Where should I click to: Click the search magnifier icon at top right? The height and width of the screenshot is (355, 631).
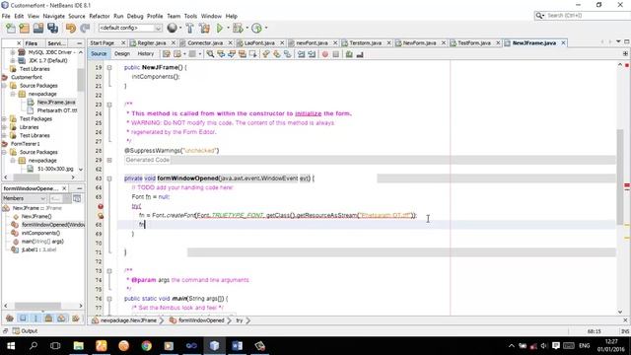point(539,16)
